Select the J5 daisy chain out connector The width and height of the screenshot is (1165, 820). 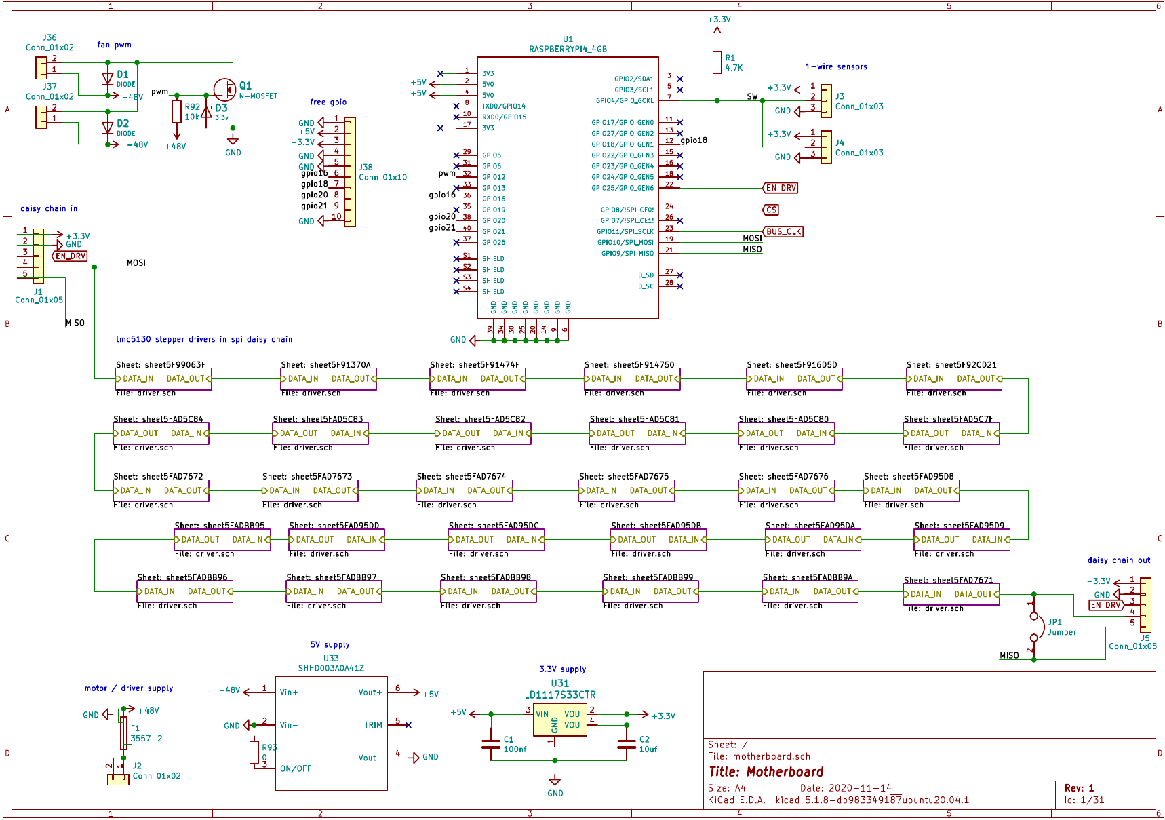(x=1145, y=605)
